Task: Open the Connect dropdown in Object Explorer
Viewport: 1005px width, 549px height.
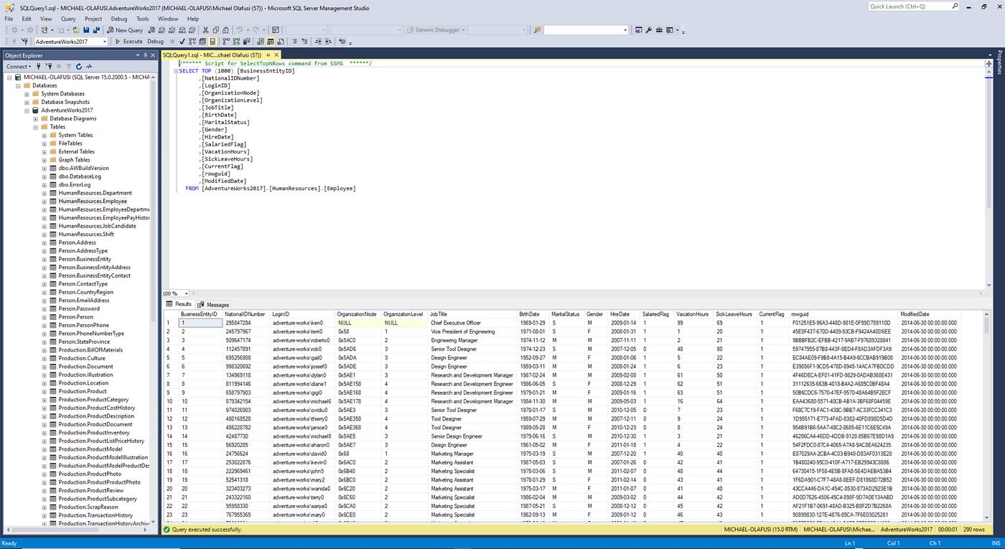Action: coord(20,67)
